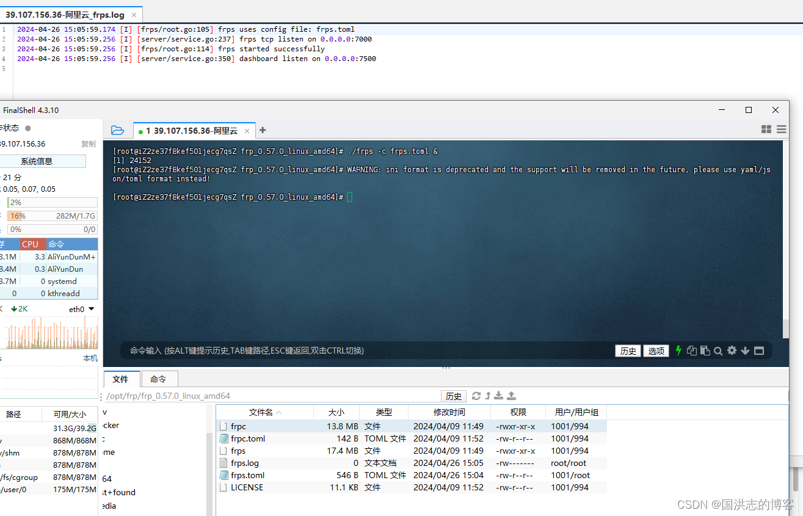Select the frpc file row
The image size is (803, 516).
click(x=412, y=426)
